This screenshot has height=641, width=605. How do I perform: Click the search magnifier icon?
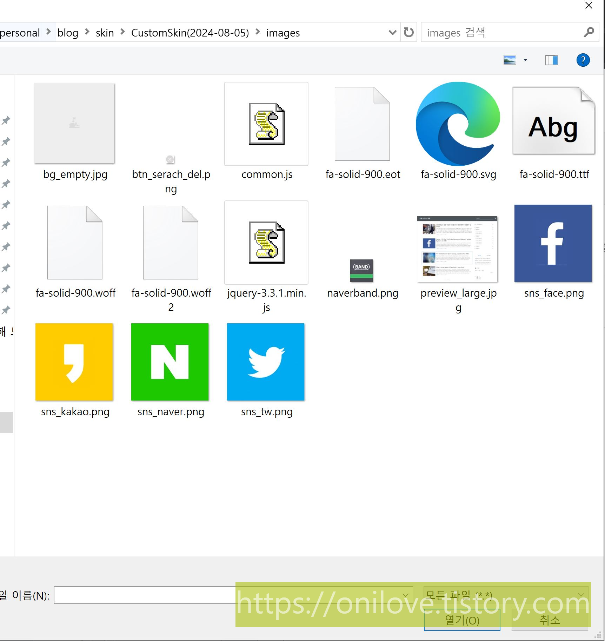tap(589, 32)
